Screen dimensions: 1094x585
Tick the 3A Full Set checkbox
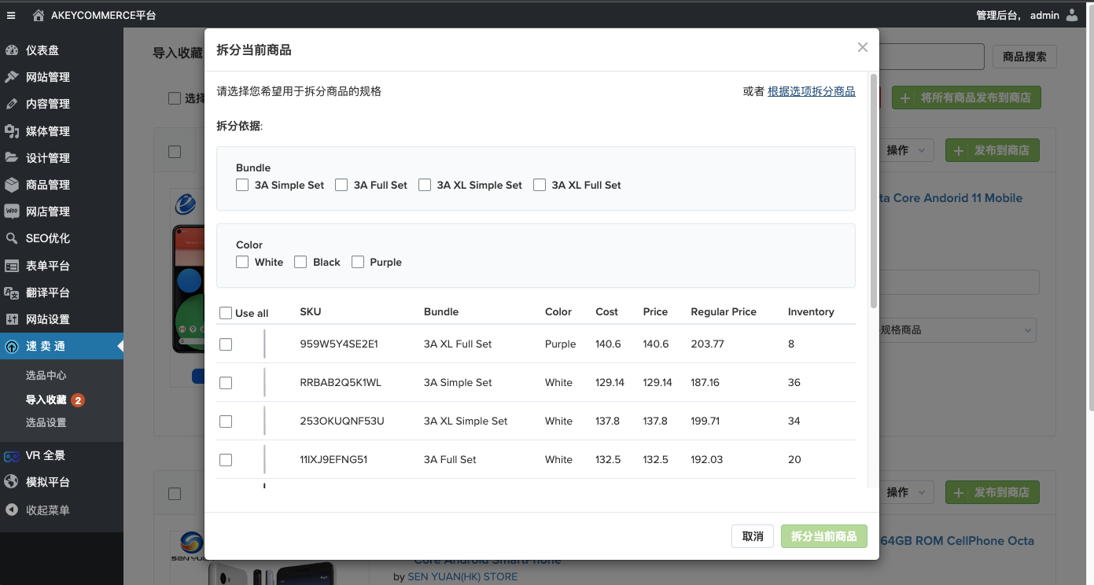[341, 185]
